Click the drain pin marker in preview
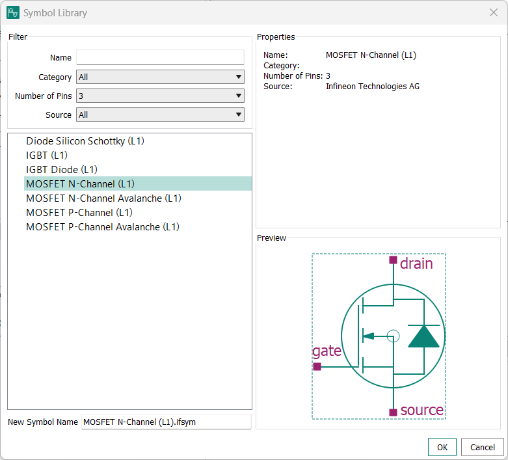Viewport: 508px width, 460px height. click(393, 260)
